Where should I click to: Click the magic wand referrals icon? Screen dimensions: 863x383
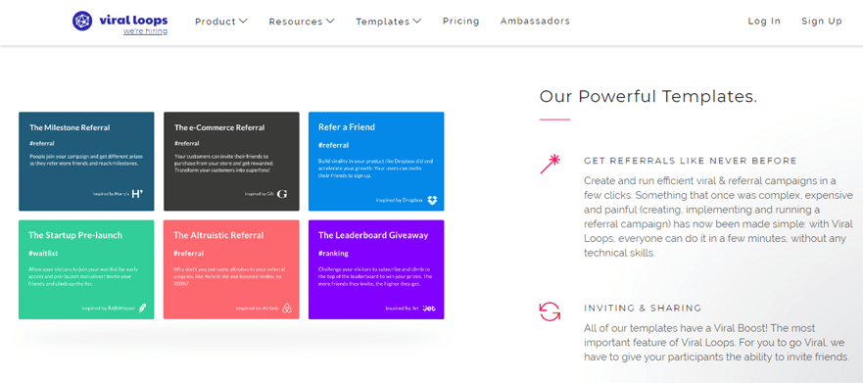tap(550, 164)
